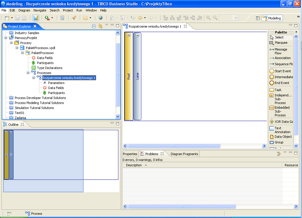Open the File menu
The width and height of the screenshot is (302, 218).
tap(4, 10)
